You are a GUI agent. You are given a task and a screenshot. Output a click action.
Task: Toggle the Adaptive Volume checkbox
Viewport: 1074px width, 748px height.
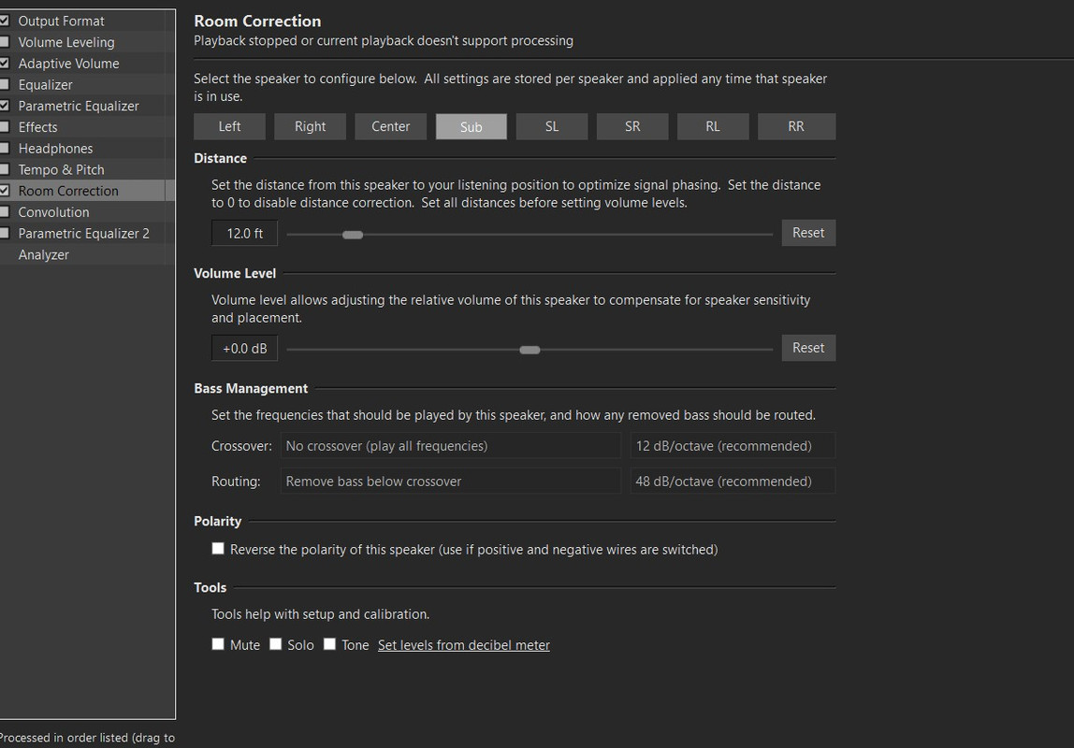pyautogui.click(x=4, y=63)
